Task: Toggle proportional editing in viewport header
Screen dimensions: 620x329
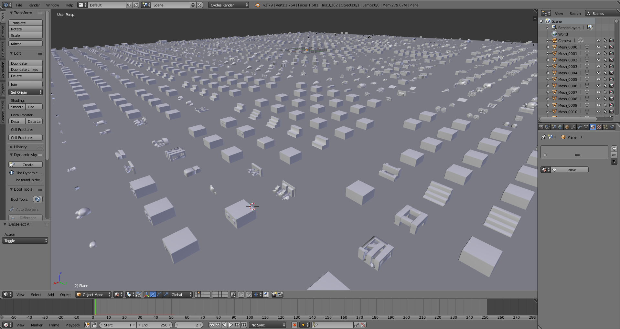Action: pyautogui.click(x=241, y=294)
